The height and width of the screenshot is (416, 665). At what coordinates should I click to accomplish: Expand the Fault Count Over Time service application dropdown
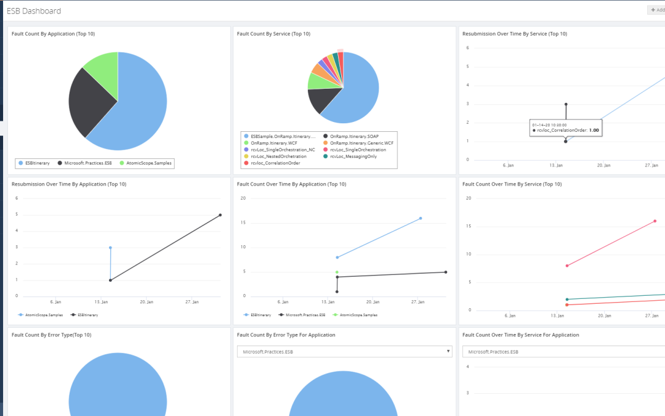coord(563,351)
